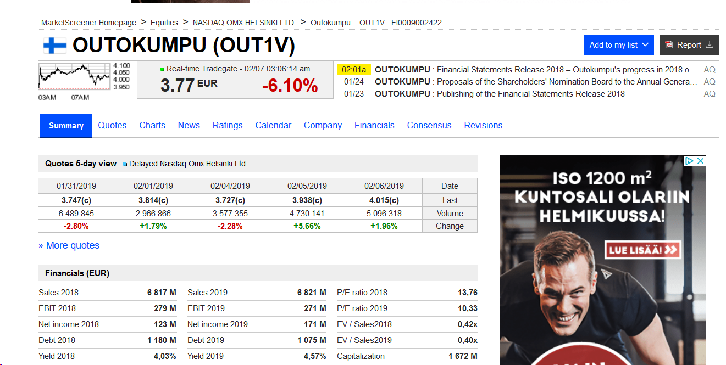Open NASDAQ OMX HELSINKI LTD. breadcrumb
The image size is (726, 365).
coord(244,23)
